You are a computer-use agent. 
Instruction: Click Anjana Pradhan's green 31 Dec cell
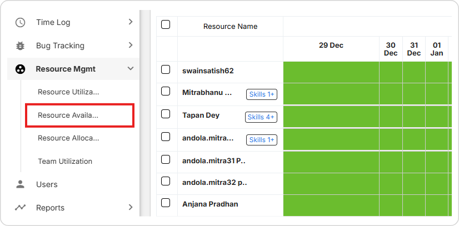(414, 205)
